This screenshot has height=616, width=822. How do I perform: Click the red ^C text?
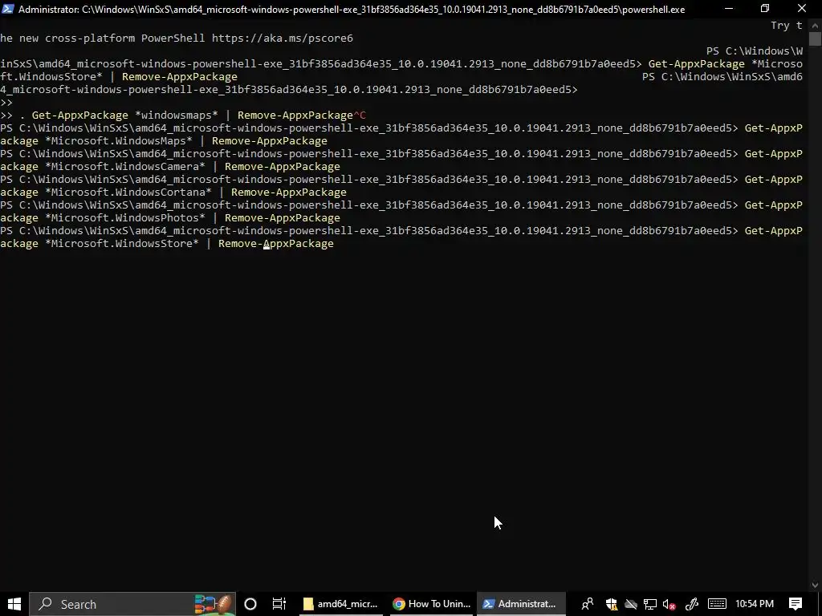tap(360, 115)
